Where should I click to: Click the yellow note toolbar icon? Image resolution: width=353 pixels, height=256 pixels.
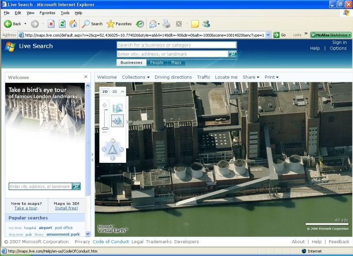pyautogui.click(x=195, y=24)
